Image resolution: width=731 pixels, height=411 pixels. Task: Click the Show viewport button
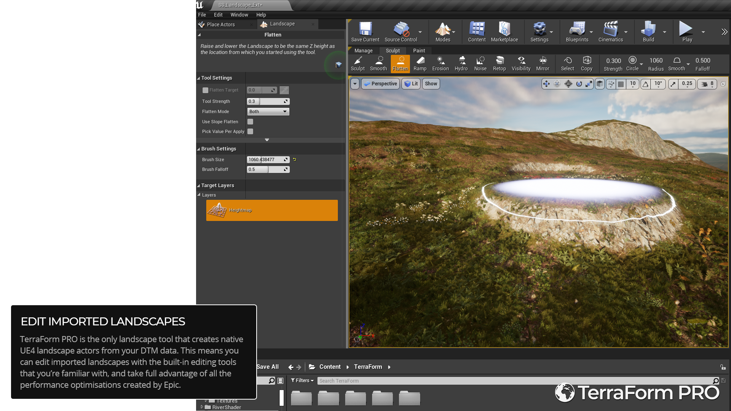431,84
